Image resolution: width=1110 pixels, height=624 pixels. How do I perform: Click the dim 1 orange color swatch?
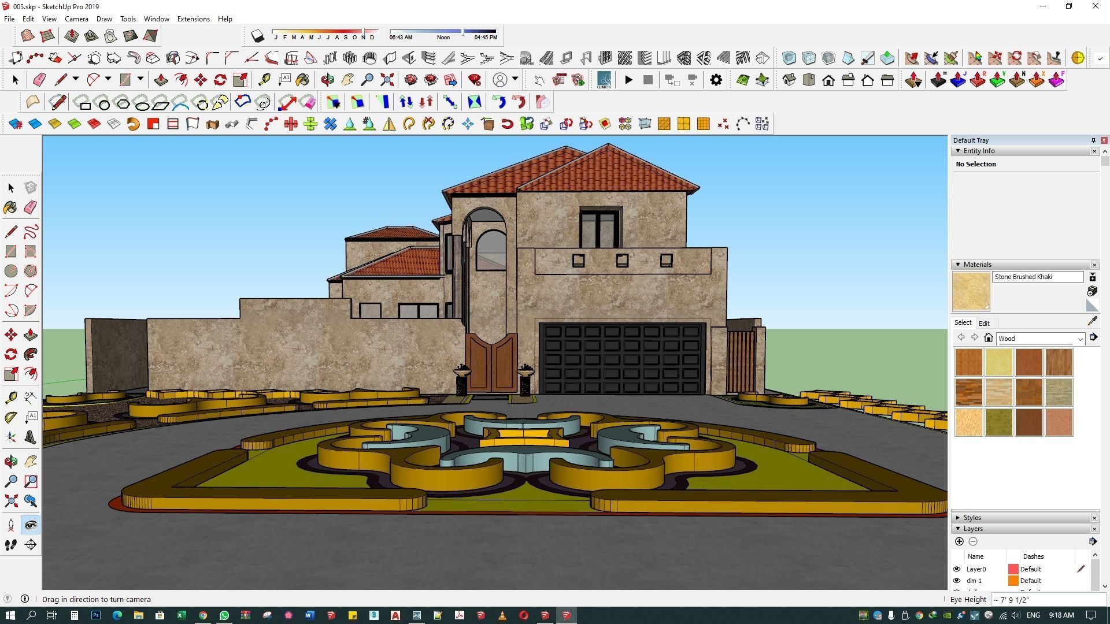click(1013, 581)
